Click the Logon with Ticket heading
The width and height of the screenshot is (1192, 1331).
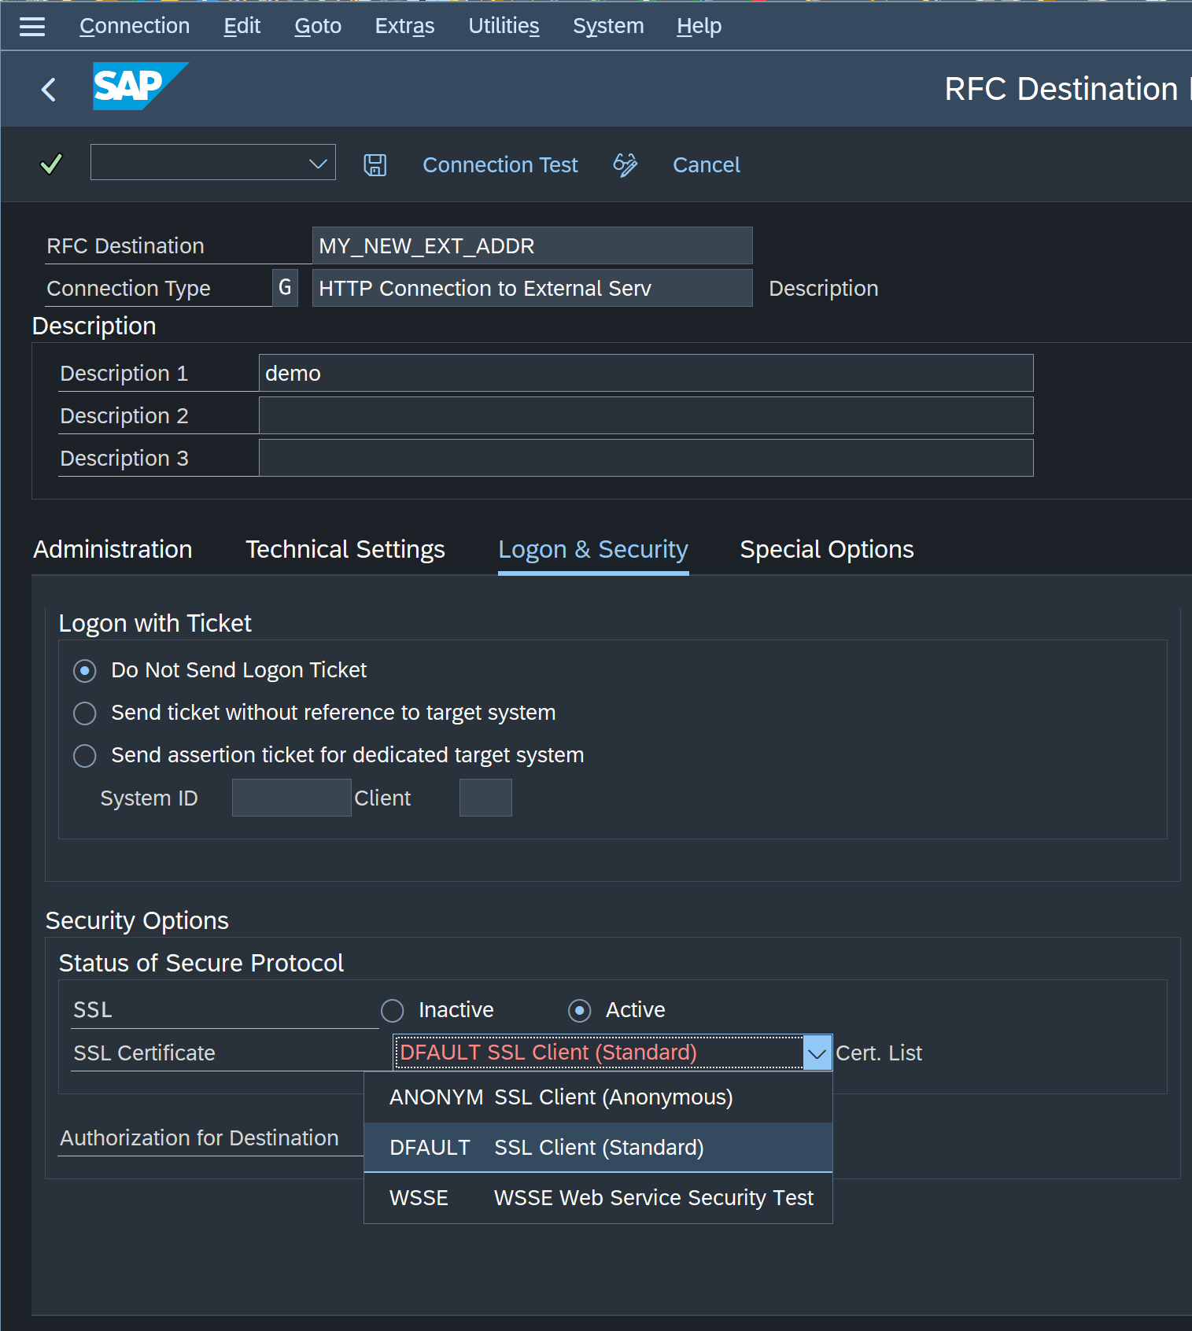(x=155, y=623)
